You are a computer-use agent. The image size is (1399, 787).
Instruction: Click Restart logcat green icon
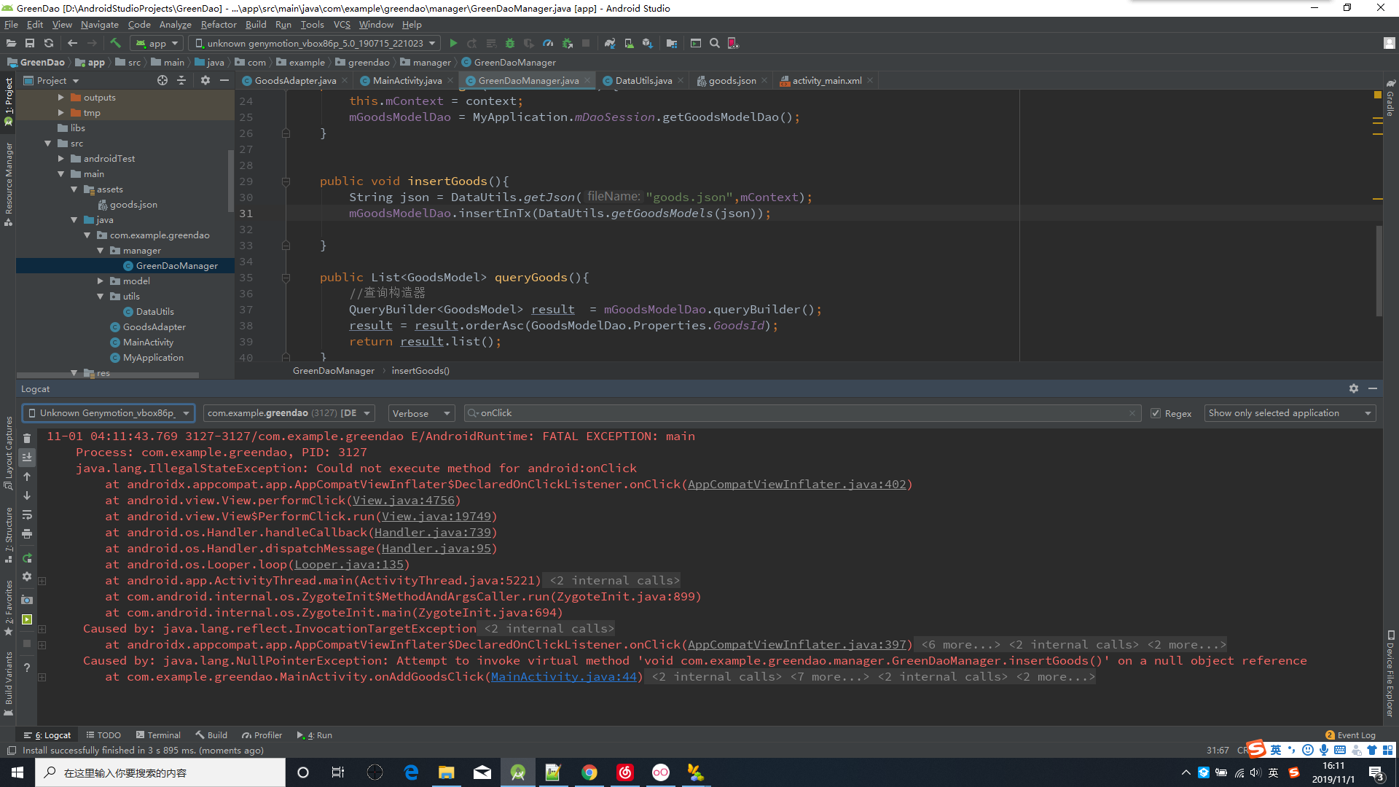tap(27, 557)
